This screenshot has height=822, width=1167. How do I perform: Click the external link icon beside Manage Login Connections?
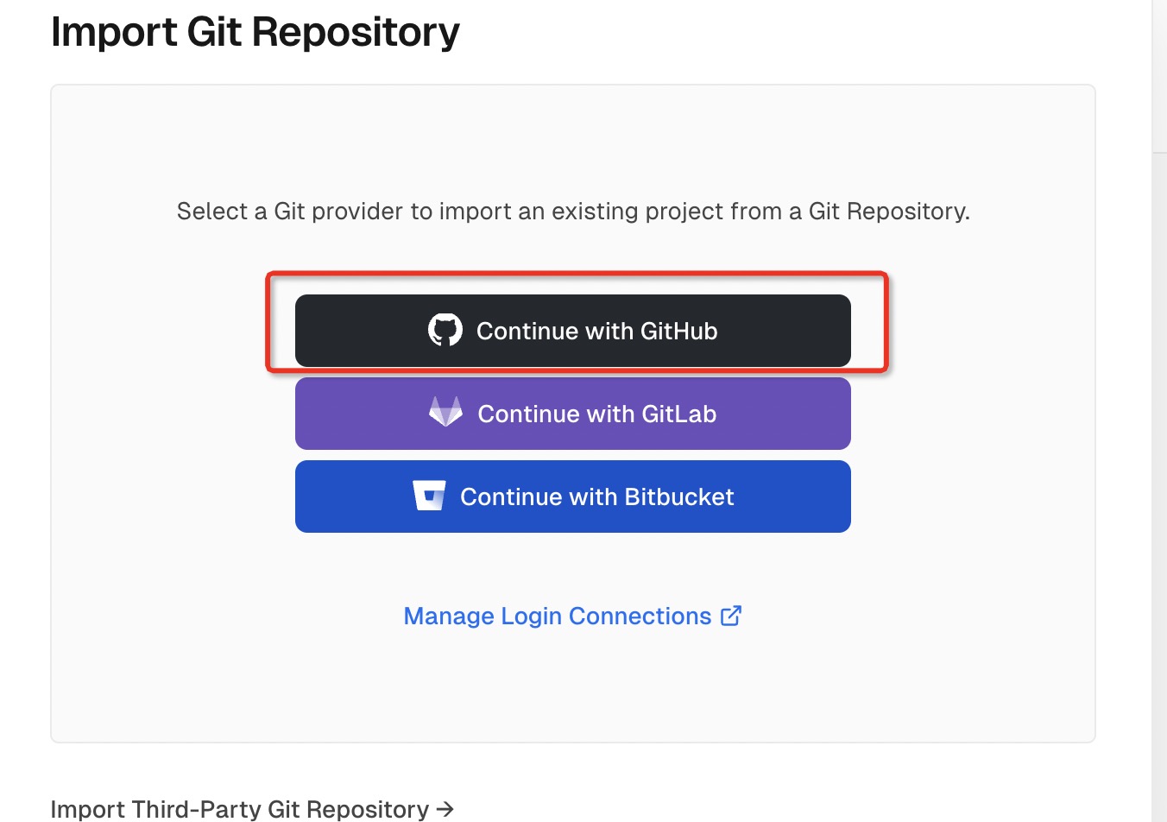[x=731, y=615]
